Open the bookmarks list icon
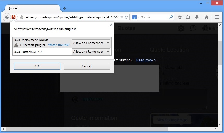Viewport: 224px width, 133px height. pyautogui.click(x=188, y=17)
